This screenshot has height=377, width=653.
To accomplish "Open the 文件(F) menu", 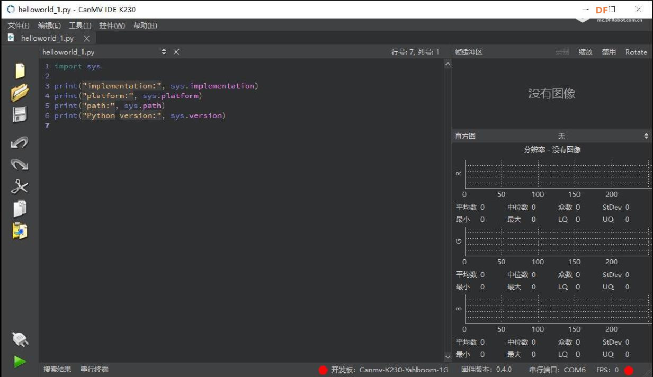I will coord(19,25).
